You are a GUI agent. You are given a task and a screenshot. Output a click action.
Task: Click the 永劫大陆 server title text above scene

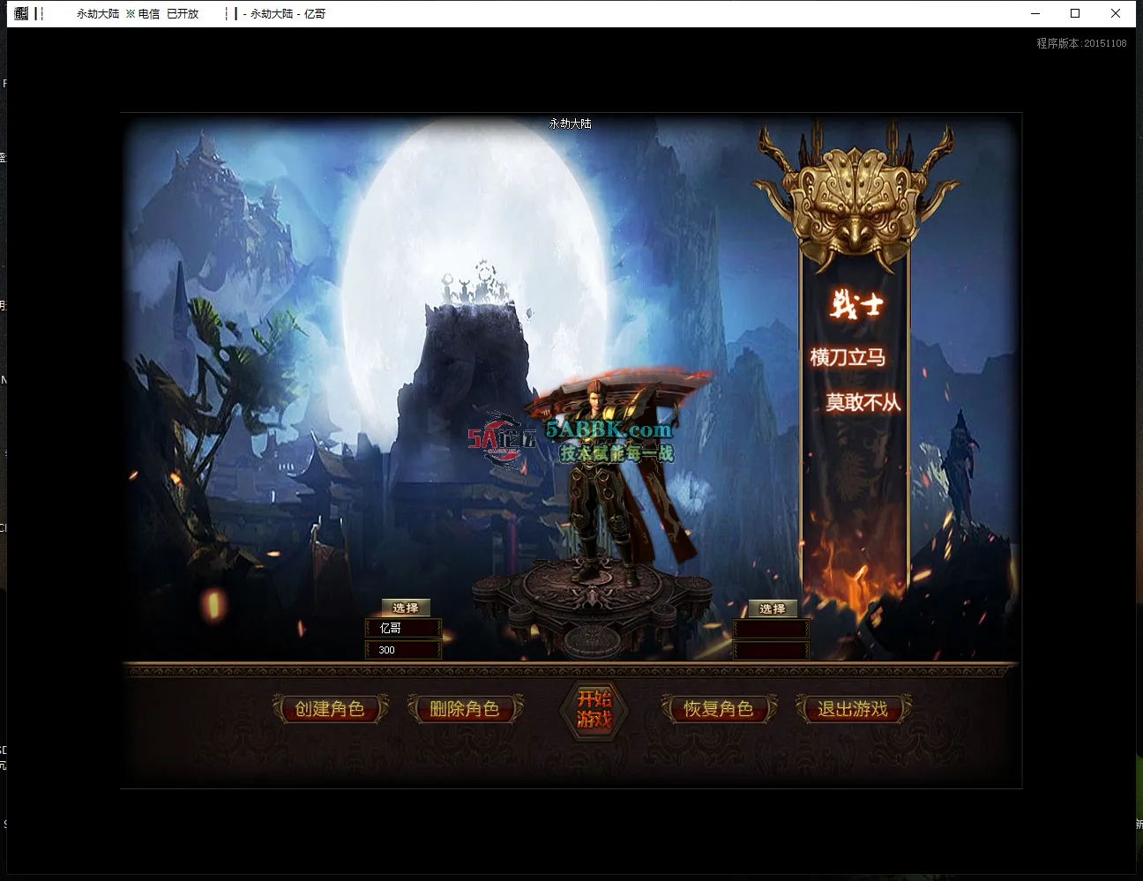pos(571,123)
